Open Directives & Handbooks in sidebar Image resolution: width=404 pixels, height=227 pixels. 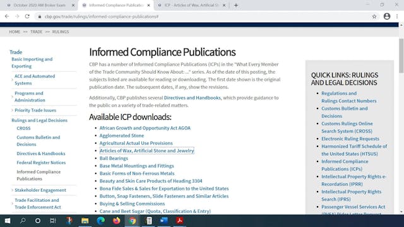pyautogui.click(x=41, y=153)
